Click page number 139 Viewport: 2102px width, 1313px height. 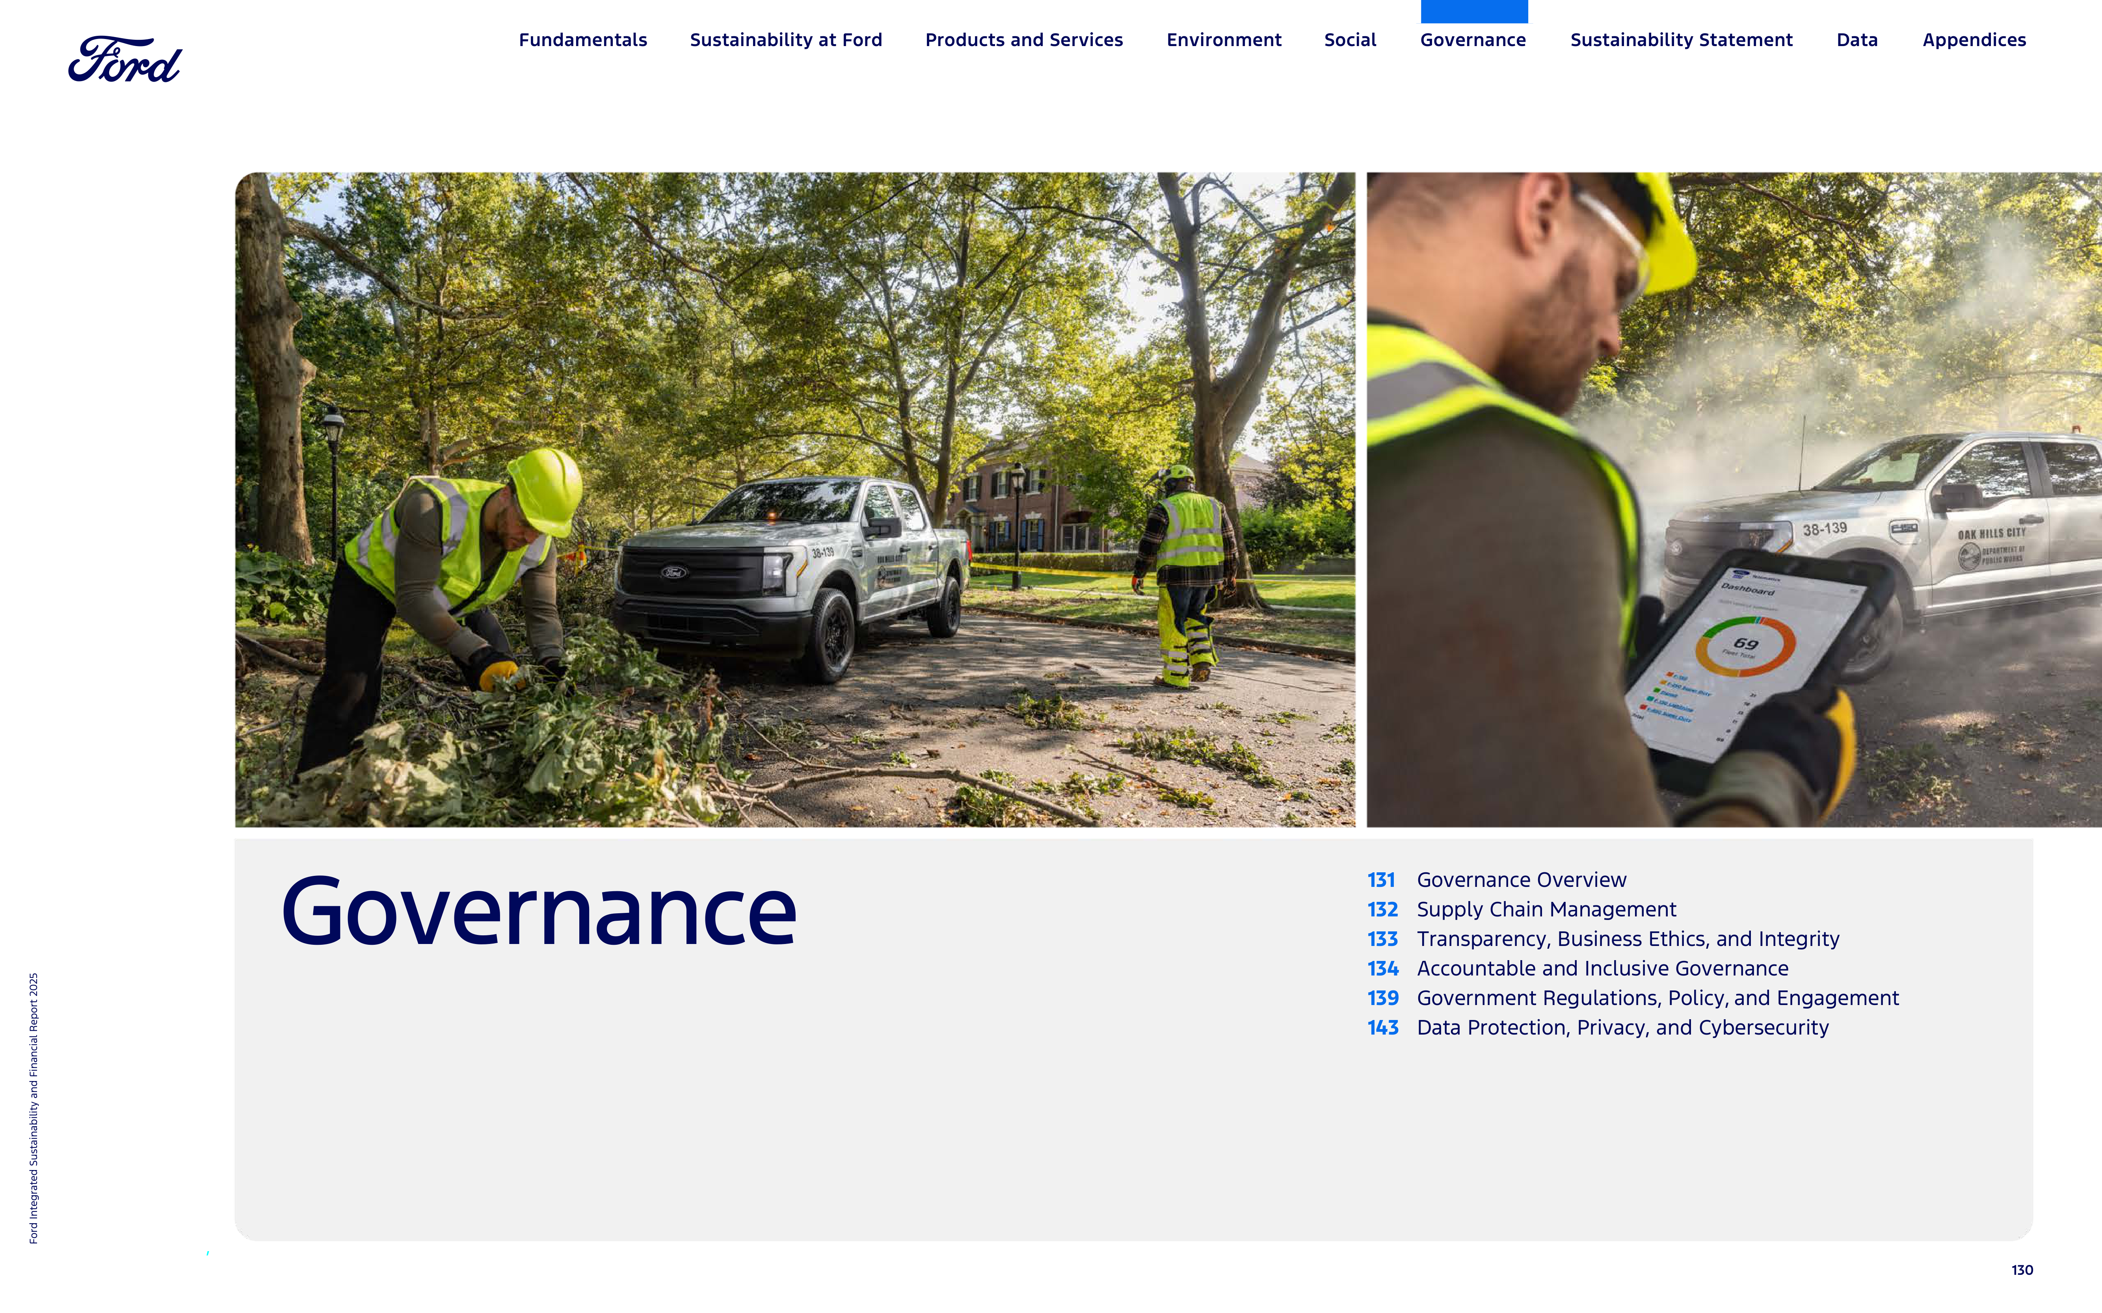(x=1382, y=998)
